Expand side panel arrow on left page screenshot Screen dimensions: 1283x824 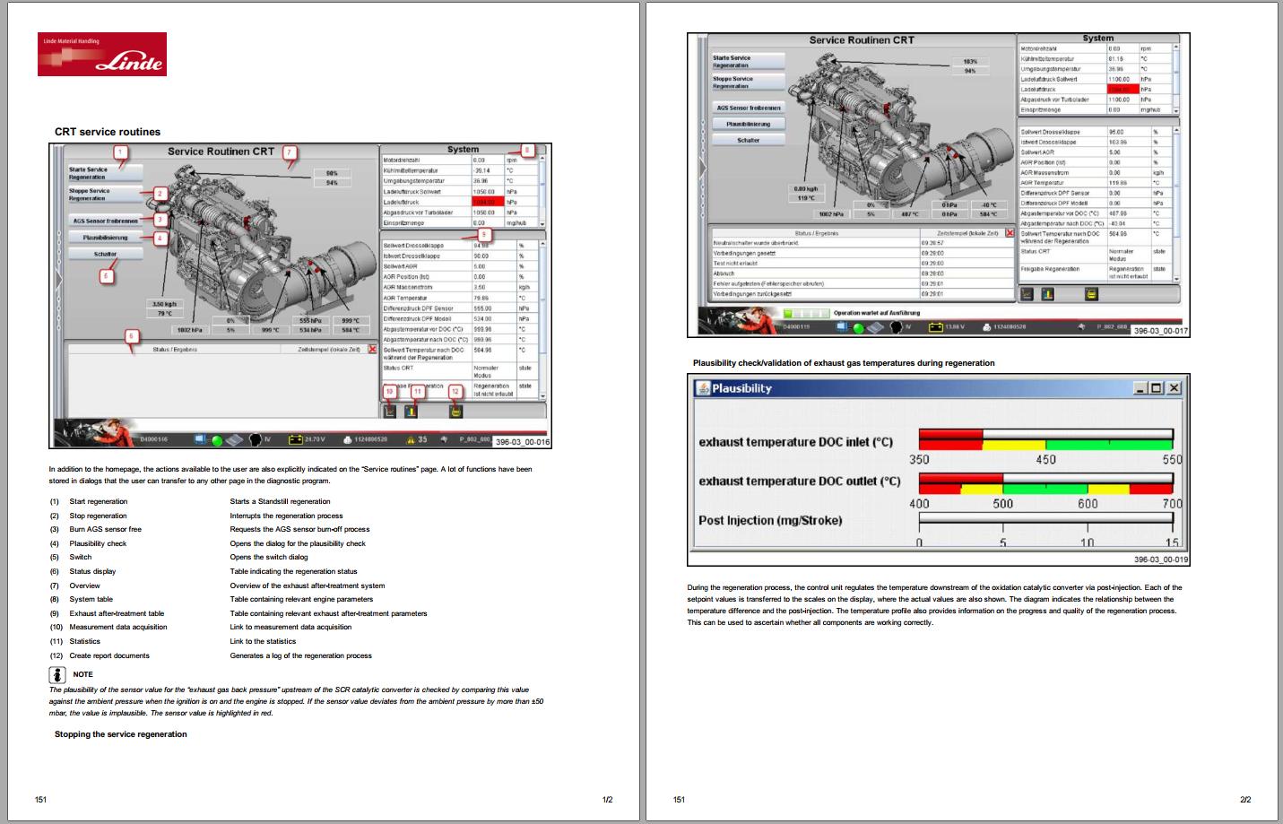coord(58,280)
